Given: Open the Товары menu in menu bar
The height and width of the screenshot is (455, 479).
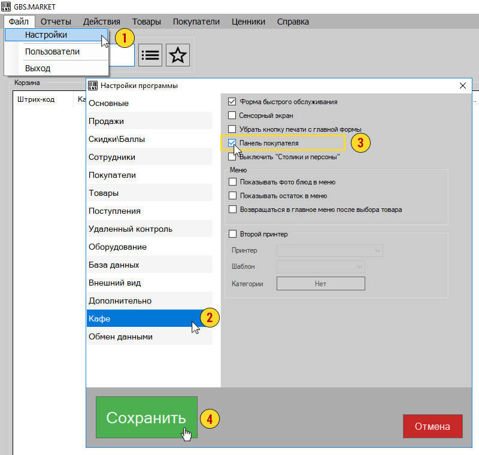Looking at the screenshot, I should 147,22.
